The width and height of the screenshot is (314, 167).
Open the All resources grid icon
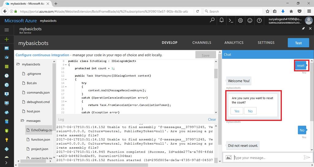7,66
